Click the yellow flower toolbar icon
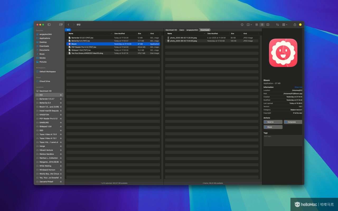 [300, 25]
